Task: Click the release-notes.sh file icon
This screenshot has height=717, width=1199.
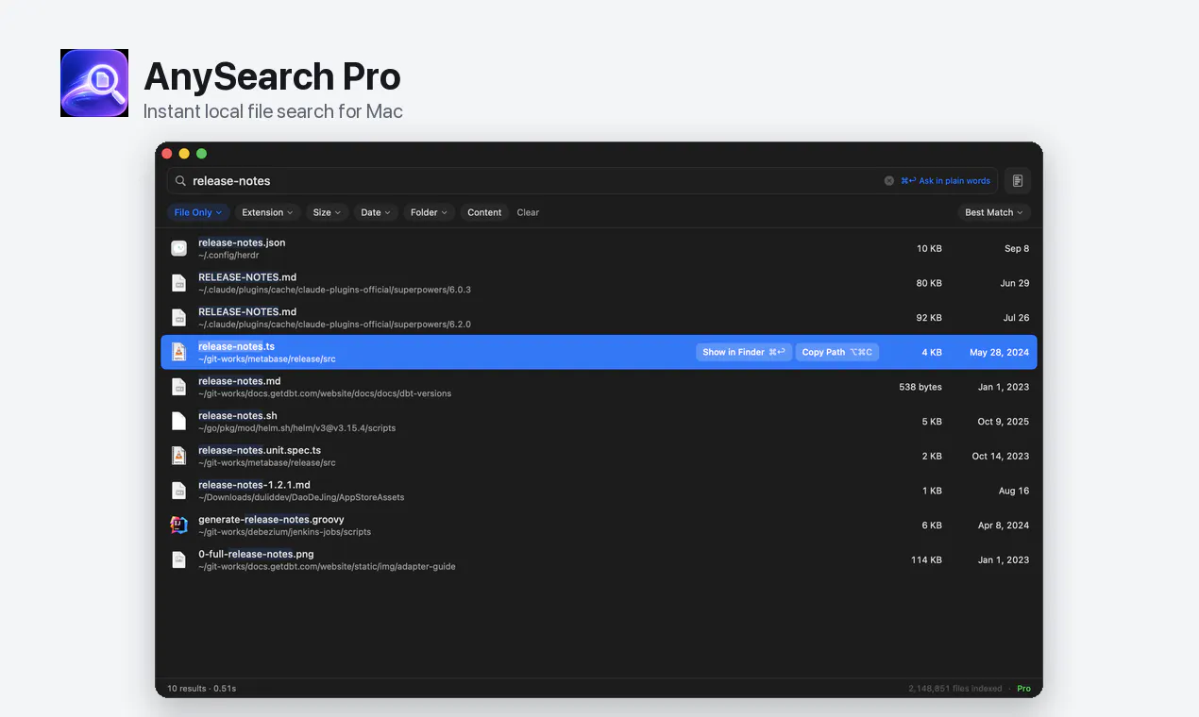Action: pyautogui.click(x=178, y=422)
